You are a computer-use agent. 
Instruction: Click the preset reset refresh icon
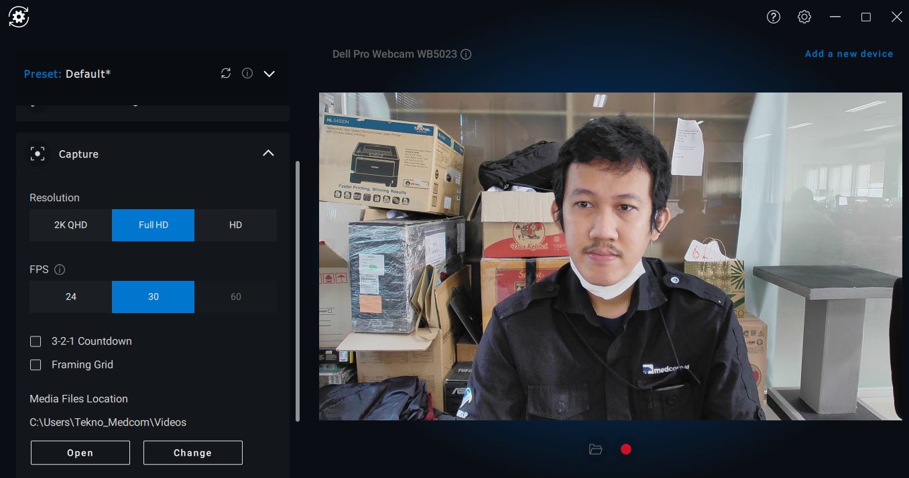click(226, 74)
